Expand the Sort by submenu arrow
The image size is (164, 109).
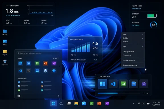coord(142,38)
